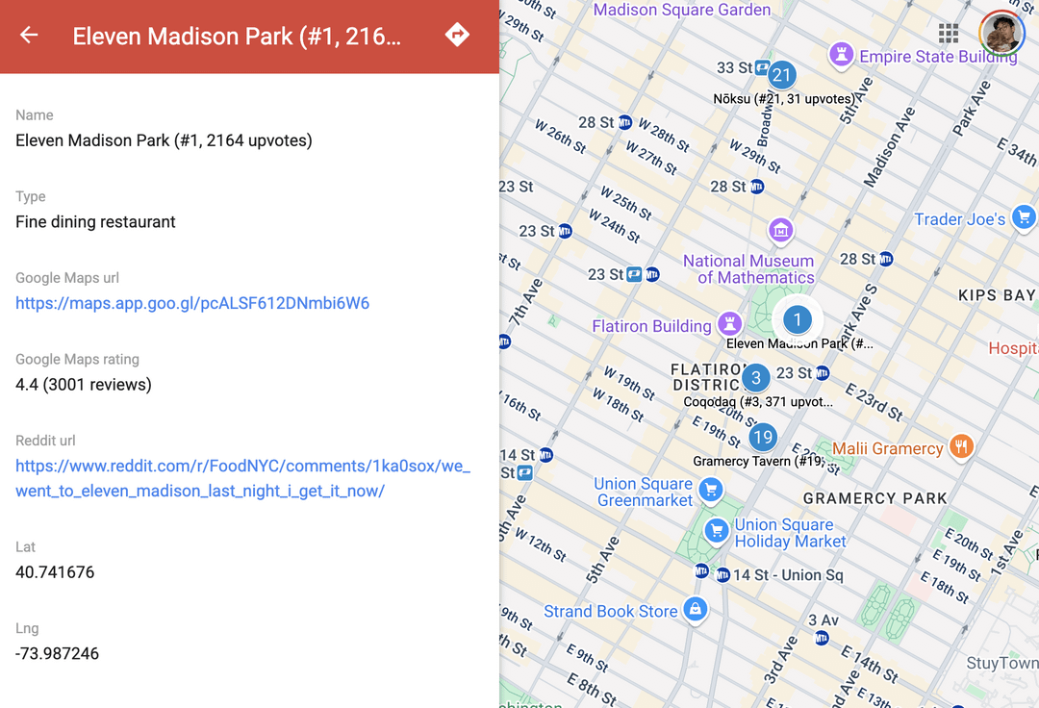Select map marker number 19 for Gramercy Tavern

click(x=763, y=437)
